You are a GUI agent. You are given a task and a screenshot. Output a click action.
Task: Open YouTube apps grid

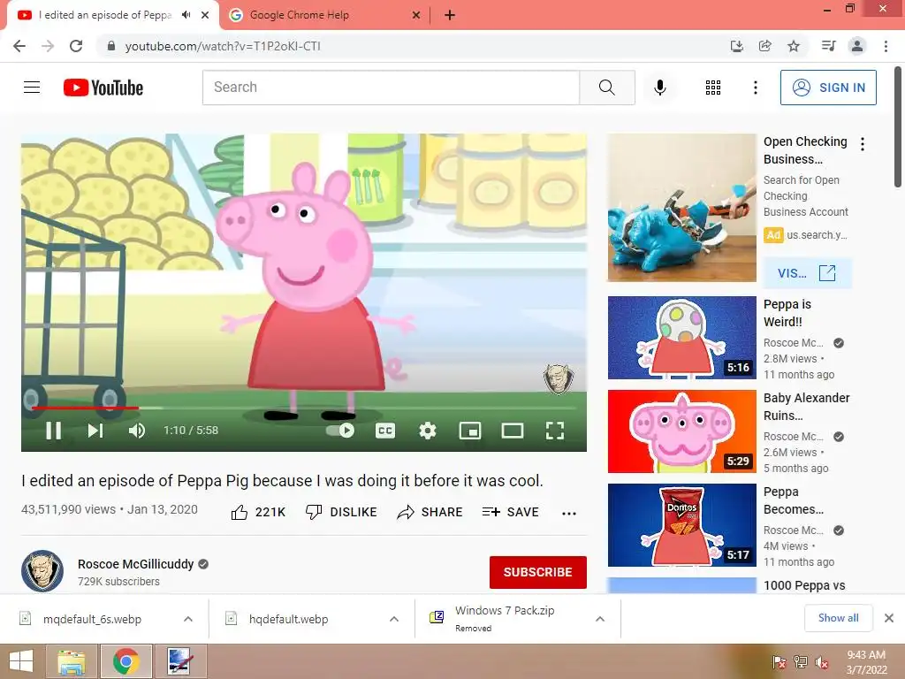coord(713,88)
